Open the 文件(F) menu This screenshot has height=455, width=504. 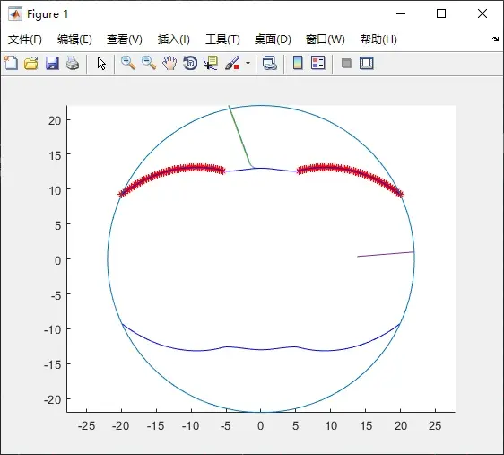click(x=25, y=39)
